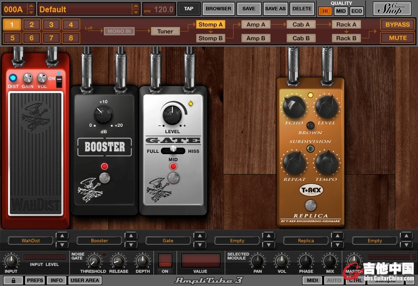Toggle the Gate Full/Hiss mode switch

[x=173, y=150]
